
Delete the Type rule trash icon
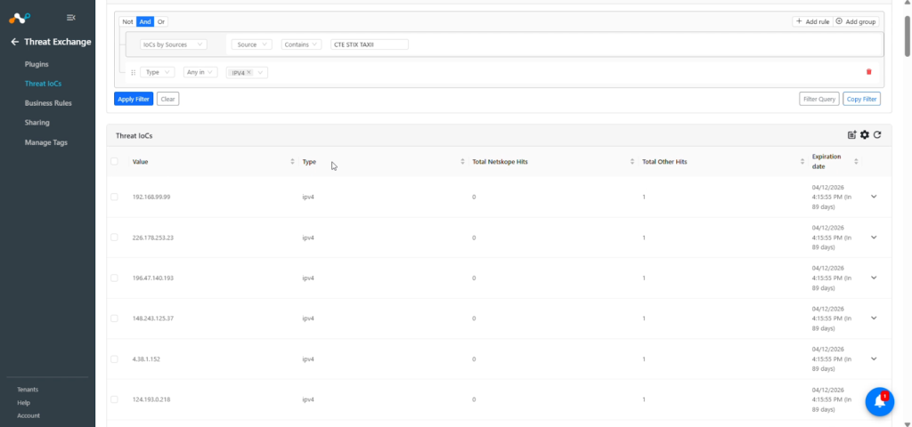tap(869, 72)
